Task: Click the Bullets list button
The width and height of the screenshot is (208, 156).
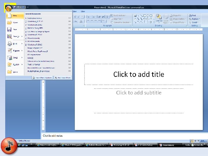Action: tap(89, 17)
